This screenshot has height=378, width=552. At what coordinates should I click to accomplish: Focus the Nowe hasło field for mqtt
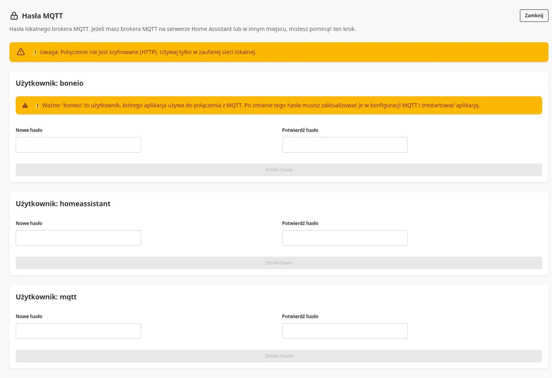78,331
